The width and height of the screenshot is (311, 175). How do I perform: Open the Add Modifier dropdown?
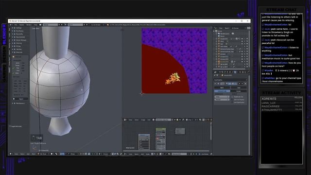point(230,80)
